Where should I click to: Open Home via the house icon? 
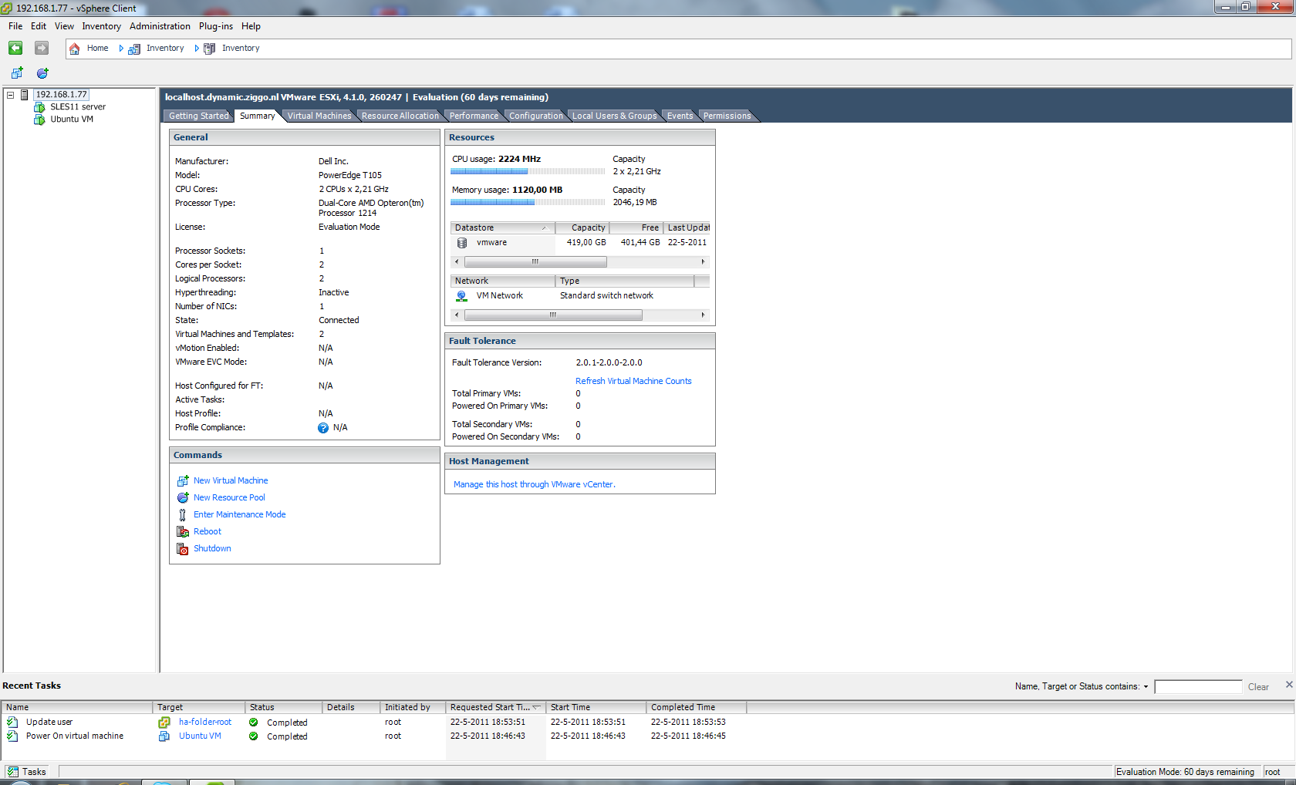[75, 49]
